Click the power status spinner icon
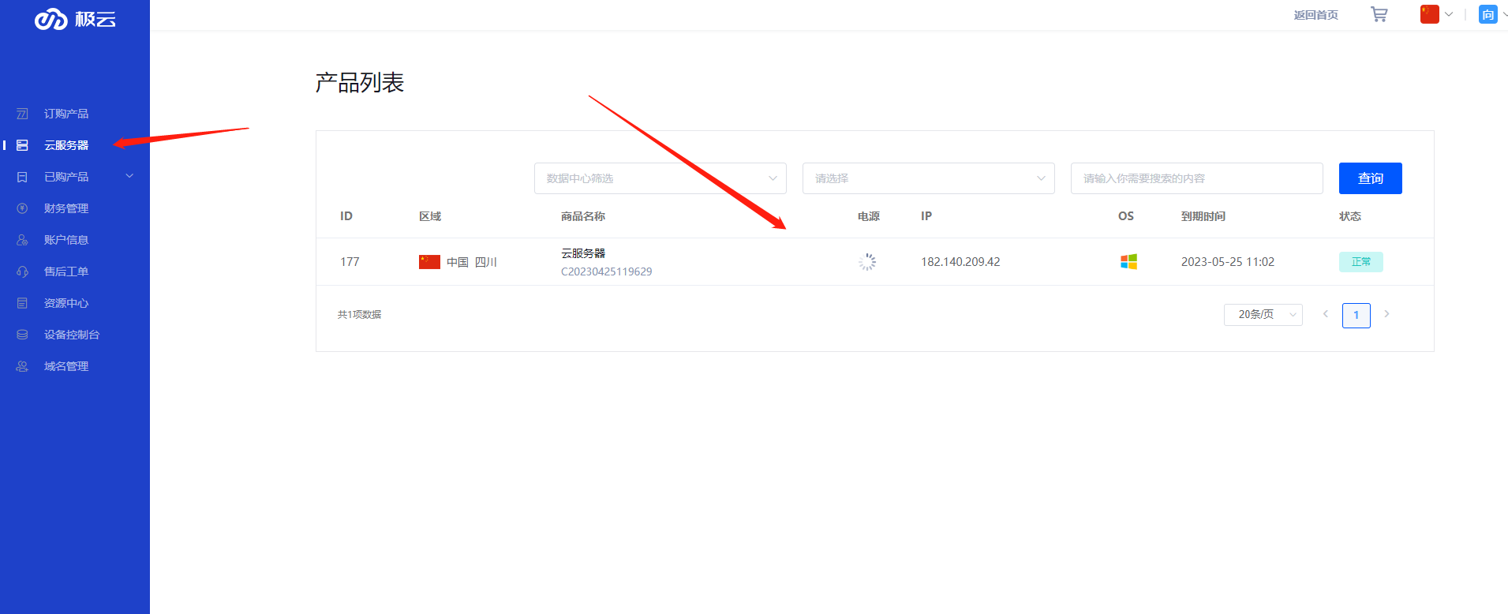The height and width of the screenshot is (614, 1508). click(x=867, y=262)
